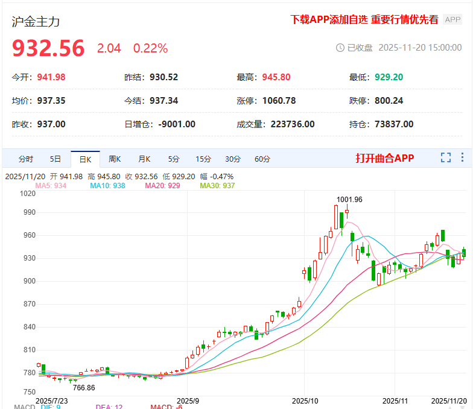Select the 日K chart tab
Viewport: 473px width, 409px height.
(x=86, y=159)
